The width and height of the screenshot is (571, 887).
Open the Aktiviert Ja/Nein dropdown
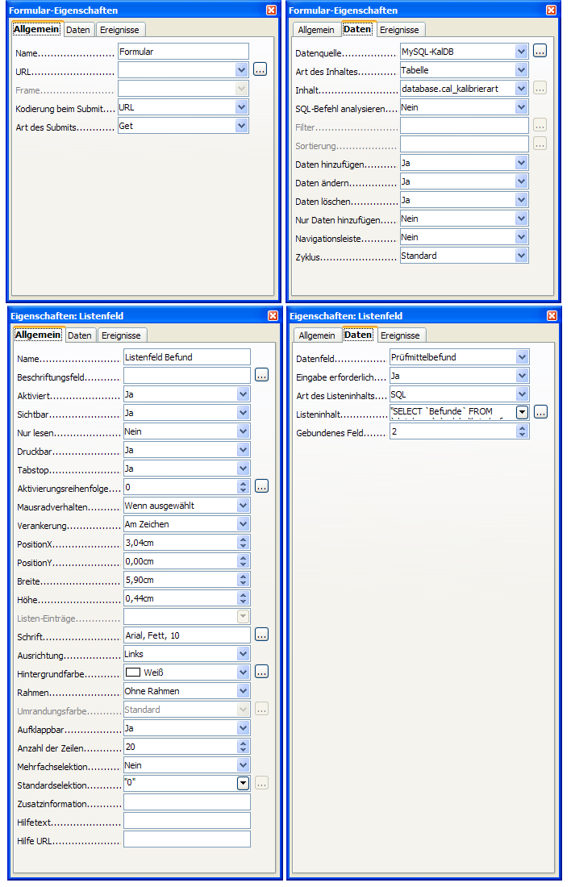[x=244, y=394]
